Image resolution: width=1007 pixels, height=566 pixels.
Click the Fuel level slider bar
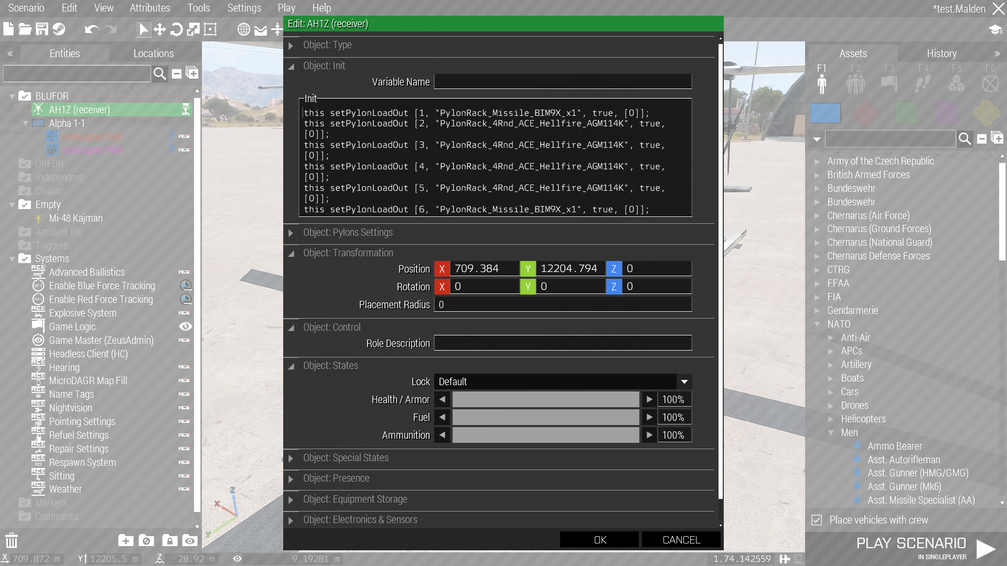pos(545,417)
